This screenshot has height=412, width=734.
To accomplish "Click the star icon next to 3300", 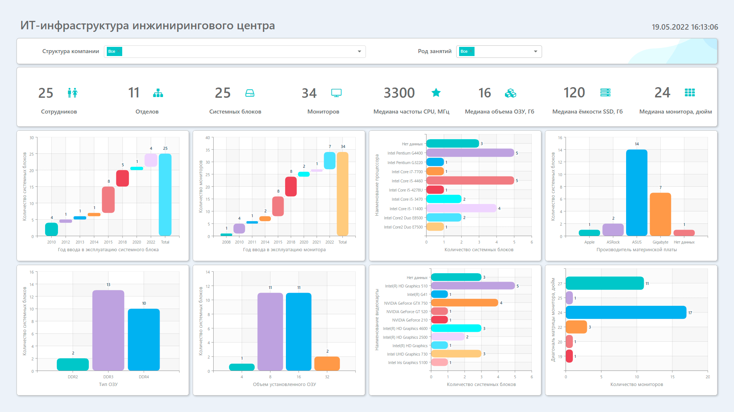I will 436,93.
